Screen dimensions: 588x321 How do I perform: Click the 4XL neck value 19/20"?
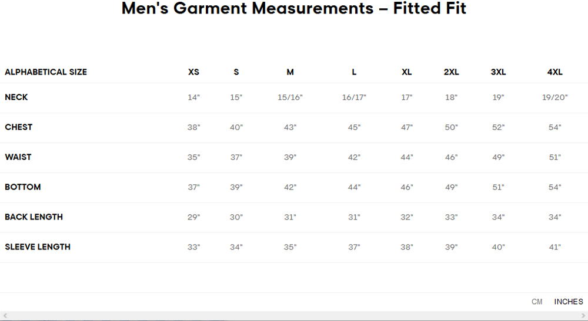tap(554, 97)
